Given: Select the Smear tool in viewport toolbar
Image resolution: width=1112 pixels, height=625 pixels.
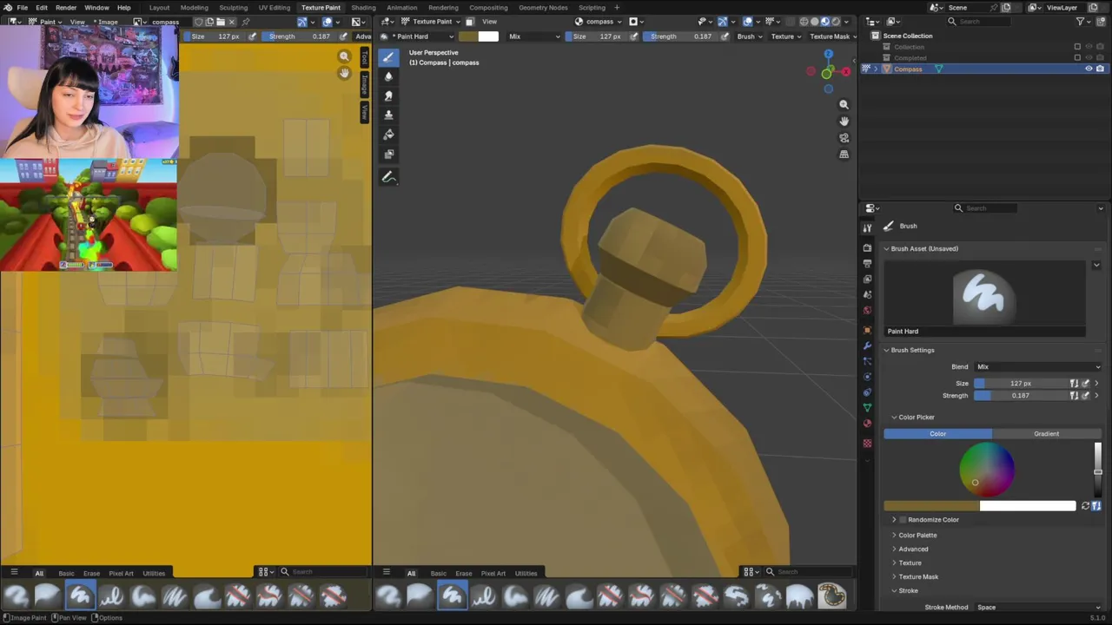Looking at the screenshot, I should [388, 95].
